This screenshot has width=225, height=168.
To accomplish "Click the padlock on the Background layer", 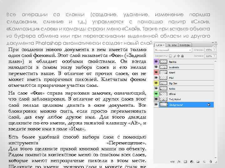I will 209,105.
